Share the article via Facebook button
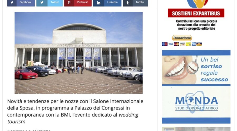237x131 pixels. [x=21, y=3]
